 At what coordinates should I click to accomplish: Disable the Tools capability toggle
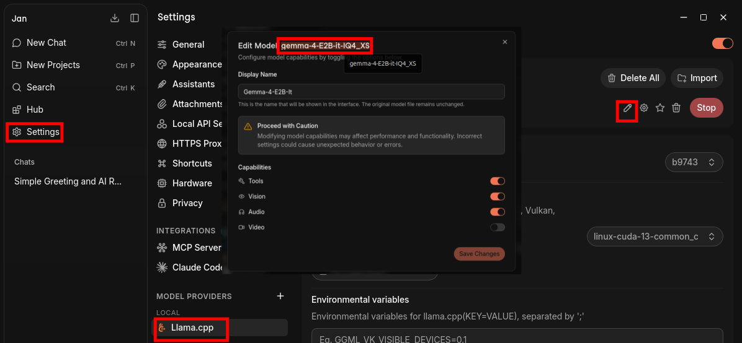498,181
